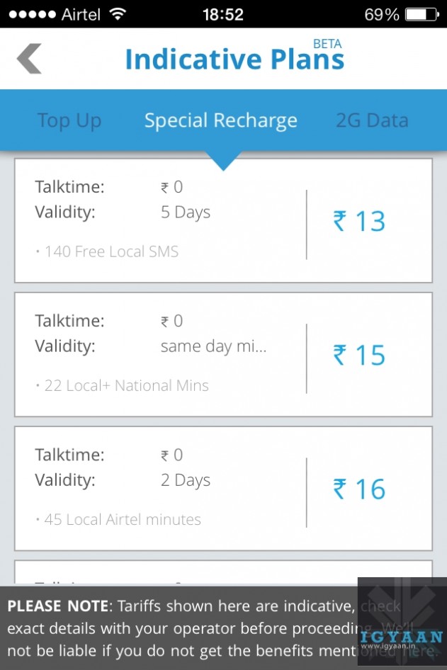Tap the Indicative Plans title
The image size is (447, 670).
coord(234,59)
